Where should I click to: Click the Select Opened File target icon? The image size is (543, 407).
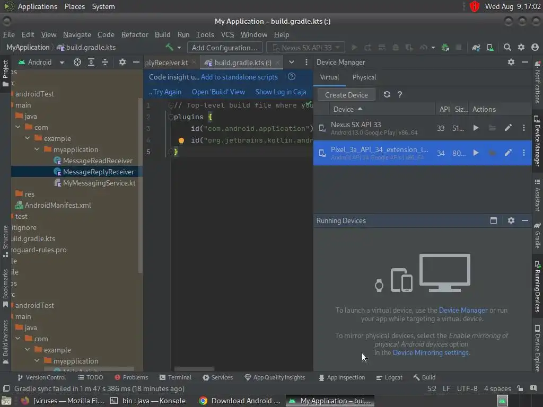77,62
